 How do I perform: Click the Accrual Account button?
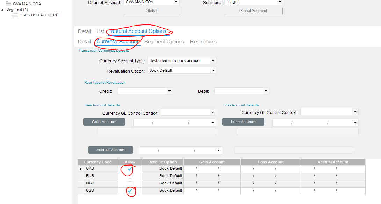(111, 150)
